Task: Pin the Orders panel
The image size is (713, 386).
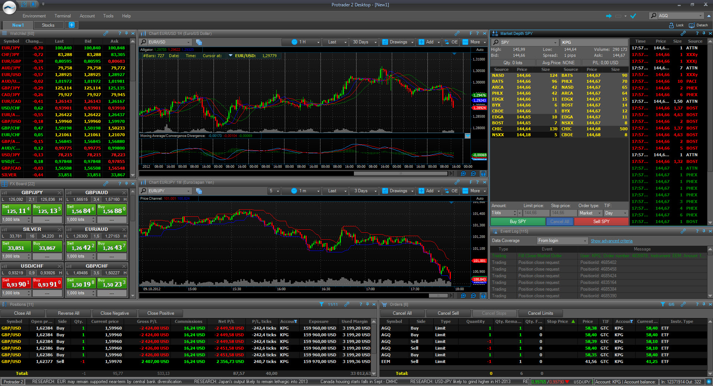Action: [x=704, y=304]
